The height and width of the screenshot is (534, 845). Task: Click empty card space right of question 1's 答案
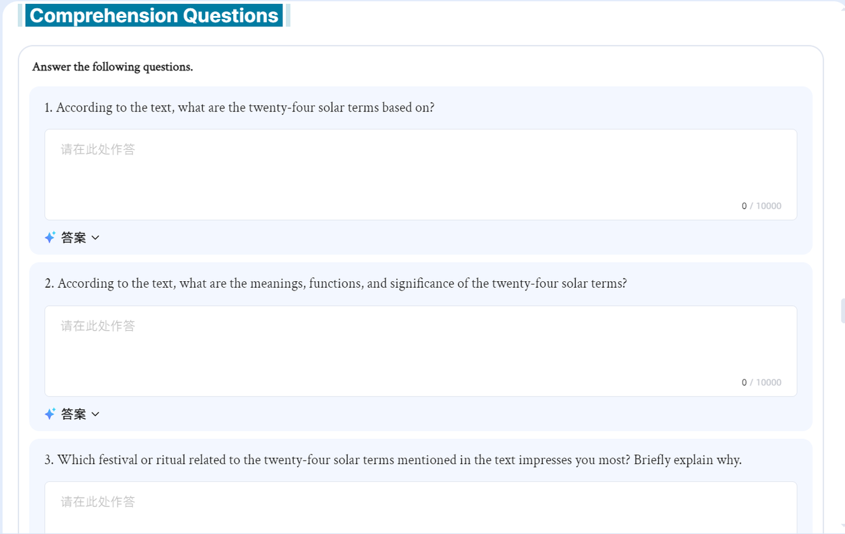(456, 238)
